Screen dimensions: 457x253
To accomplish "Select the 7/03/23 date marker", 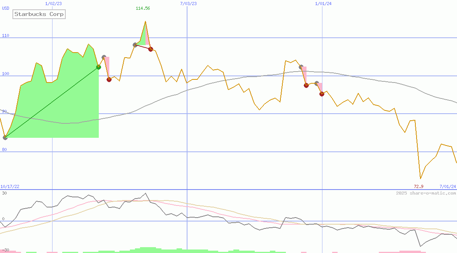I will 188,4.
